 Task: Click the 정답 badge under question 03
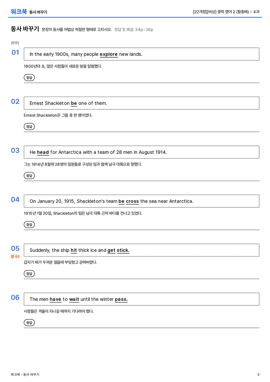tap(29, 175)
